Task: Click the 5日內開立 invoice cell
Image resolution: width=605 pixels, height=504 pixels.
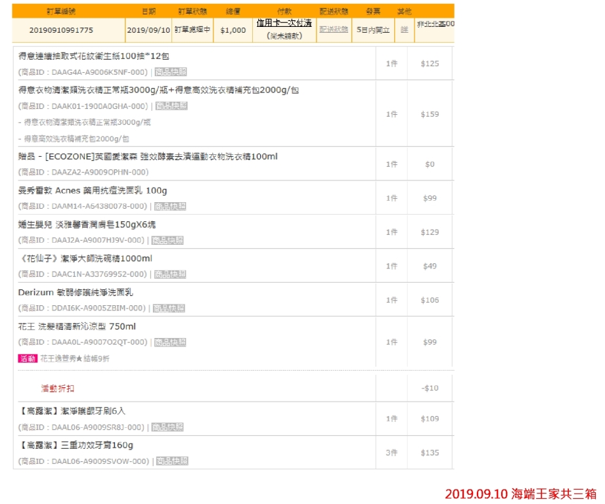Action: tap(373, 30)
